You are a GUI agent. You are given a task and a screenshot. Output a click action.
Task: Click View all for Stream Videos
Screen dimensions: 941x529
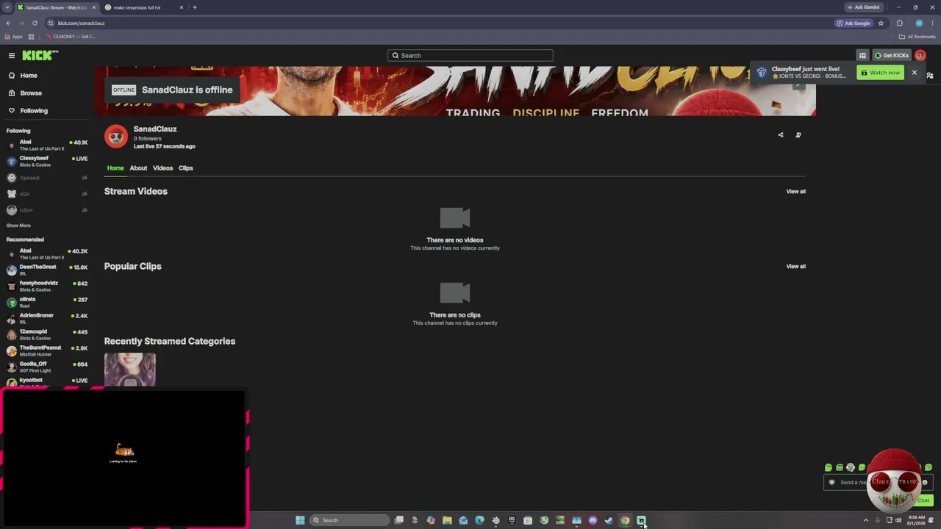click(795, 192)
